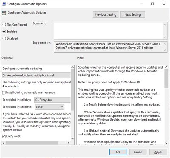
Task: Click the policy icon beside the Configure Automatic Updates heading
Action: click(3, 13)
